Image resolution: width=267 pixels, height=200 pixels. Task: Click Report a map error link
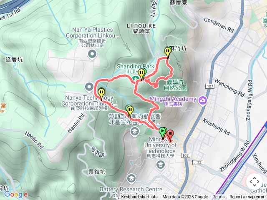coord(247,197)
